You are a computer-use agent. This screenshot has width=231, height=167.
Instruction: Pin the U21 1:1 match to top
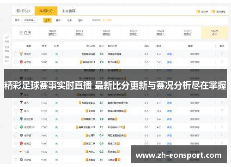tap(222, 127)
